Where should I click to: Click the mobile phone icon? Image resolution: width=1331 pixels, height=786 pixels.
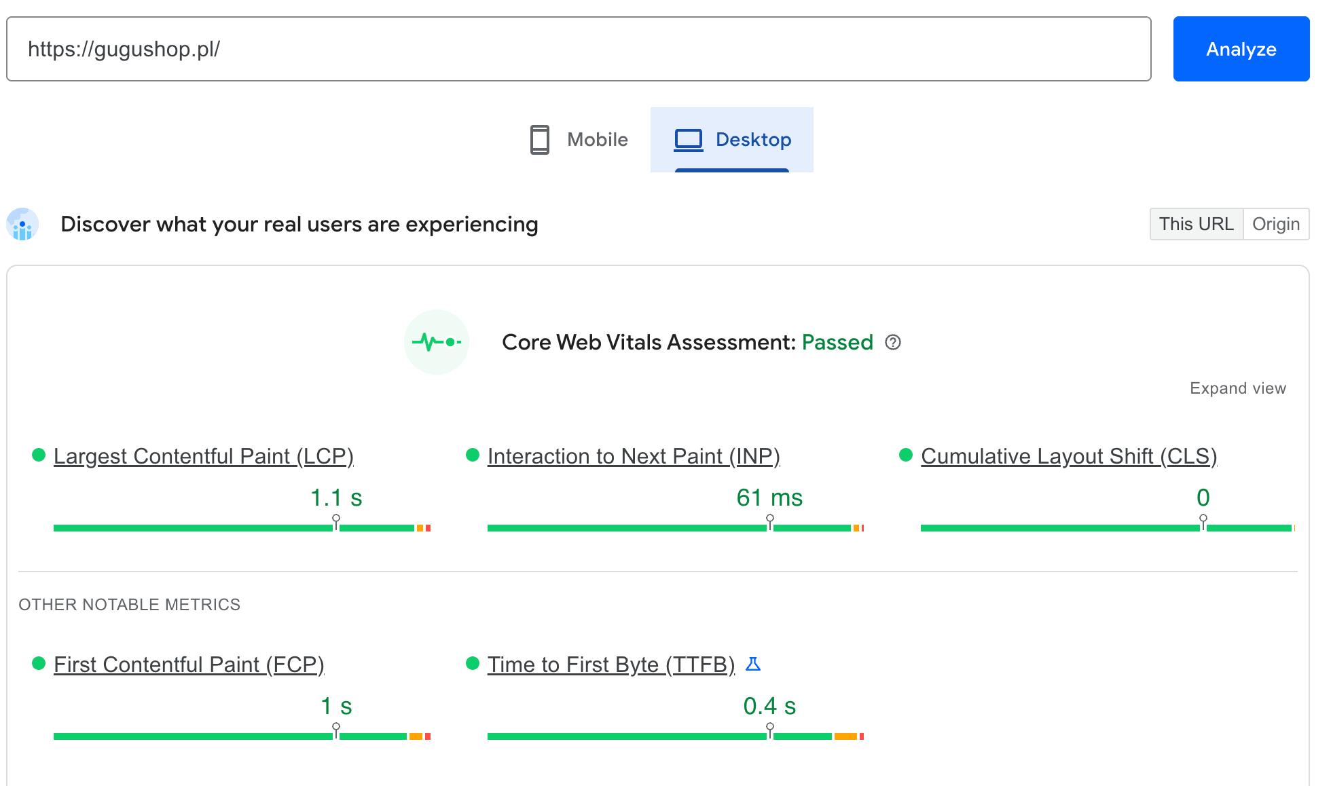click(x=540, y=140)
